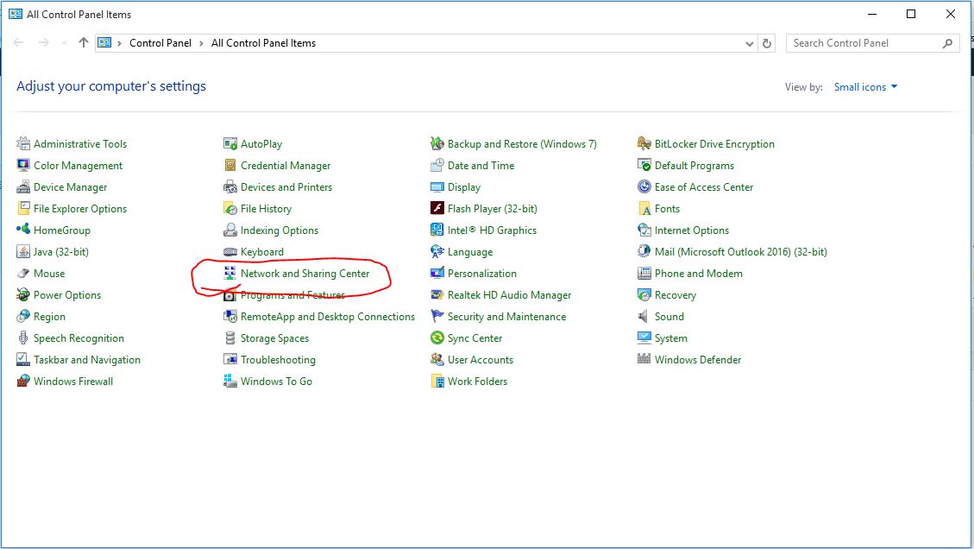
Task: Open the Default Programs link
Action: (694, 166)
